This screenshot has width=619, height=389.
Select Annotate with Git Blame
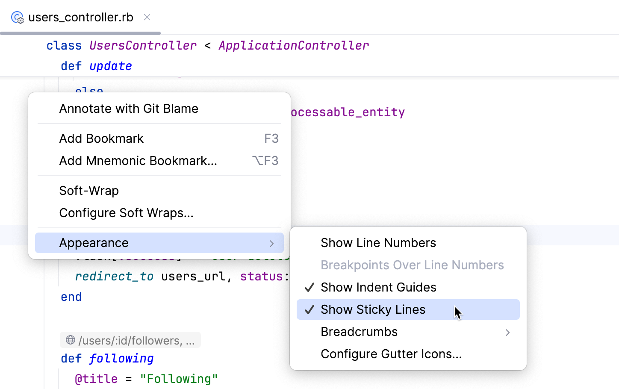tap(129, 109)
